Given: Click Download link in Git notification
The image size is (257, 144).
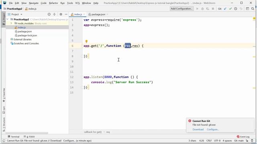Looking at the screenshot, I should pyautogui.click(x=198, y=129).
